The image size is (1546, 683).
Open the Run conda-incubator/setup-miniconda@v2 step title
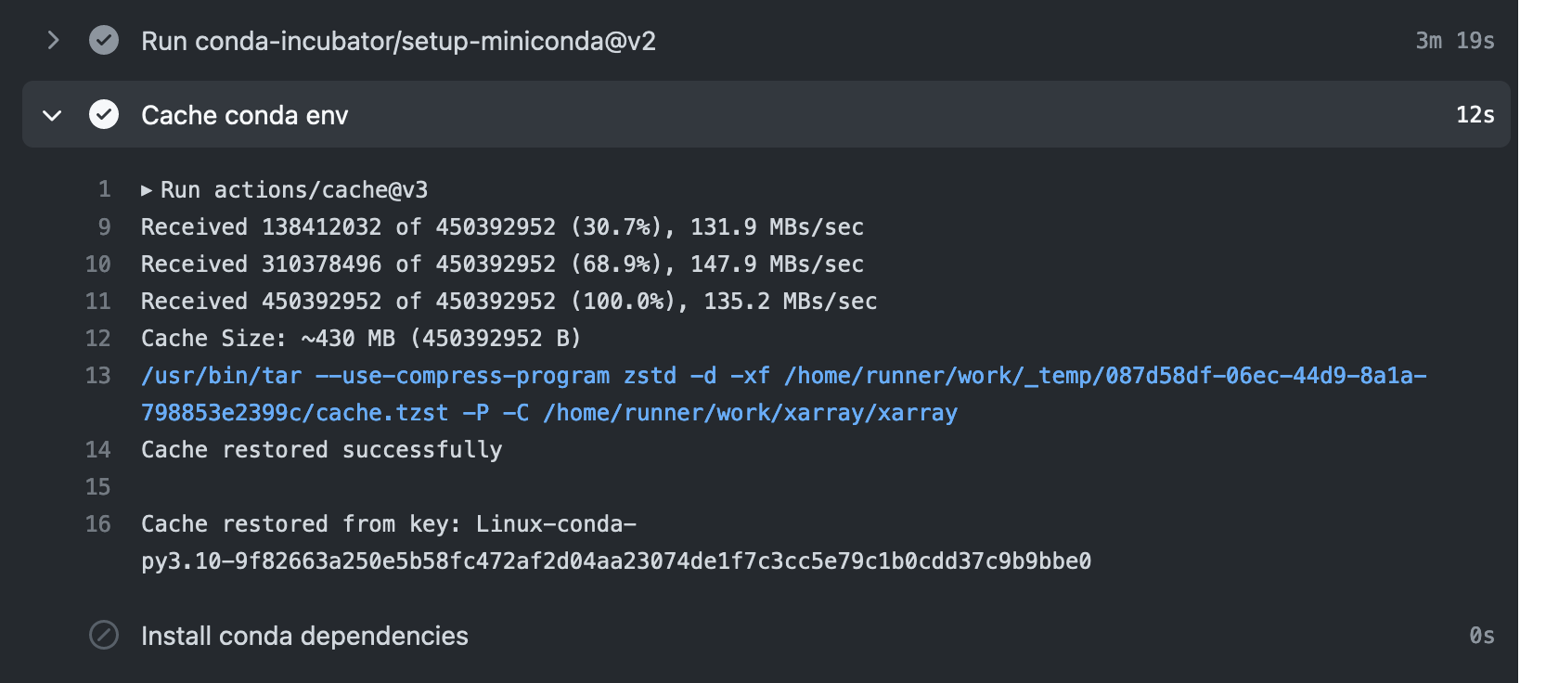click(x=398, y=41)
